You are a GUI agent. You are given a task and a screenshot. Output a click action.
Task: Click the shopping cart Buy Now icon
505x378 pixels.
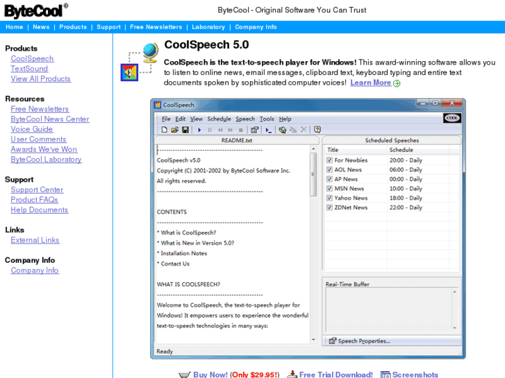click(184, 375)
